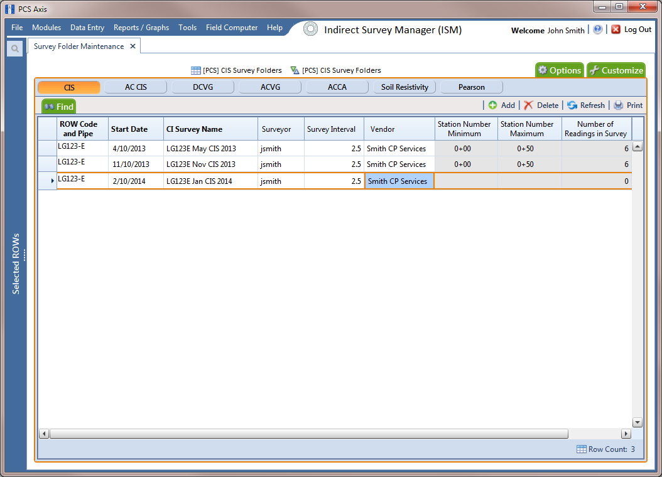662x477 pixels.
Task: Click jsmith in the Nov CIS 2013 row
Action: click(281, 164)
